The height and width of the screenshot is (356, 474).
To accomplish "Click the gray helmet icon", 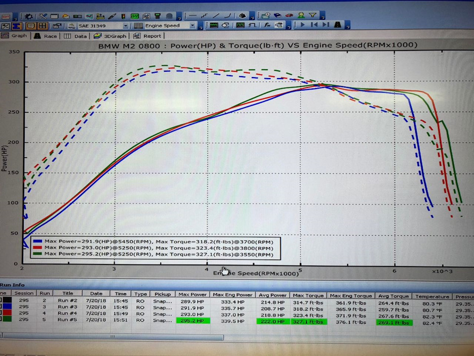I will tap(169, 16).
